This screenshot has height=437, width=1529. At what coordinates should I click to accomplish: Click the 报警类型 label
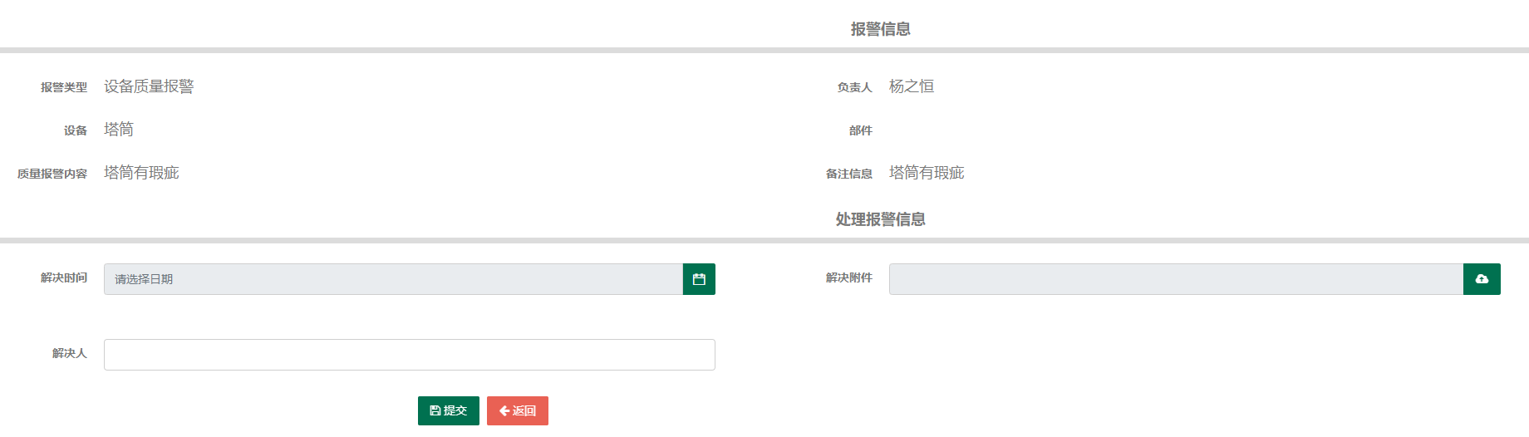coord(64,87)
